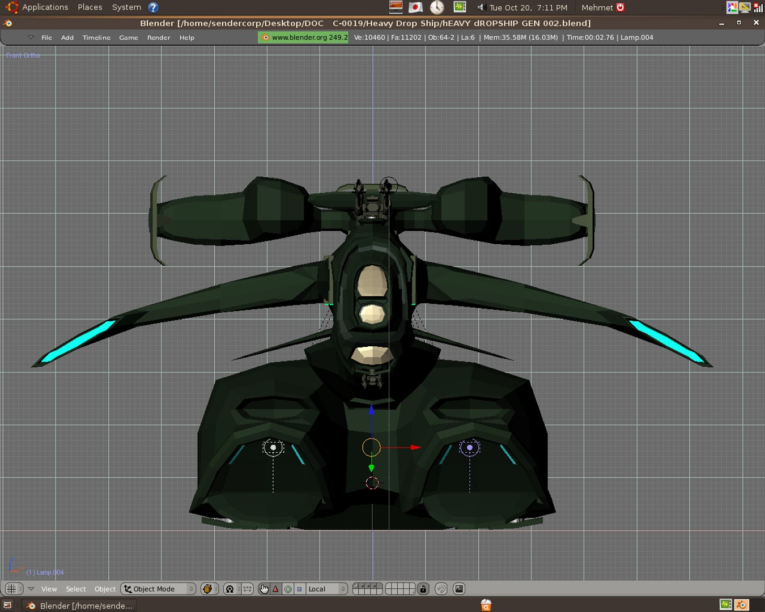Enable the scale manipulator square
This screenshot has width=765, height=612.
[x=300, y=589]
